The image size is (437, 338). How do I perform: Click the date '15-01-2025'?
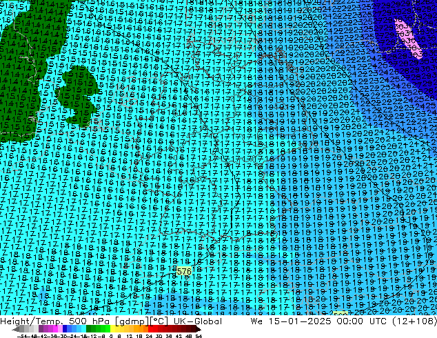coord(300,321)
